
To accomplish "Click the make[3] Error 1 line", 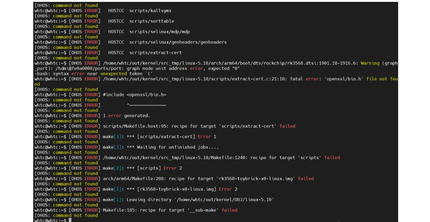I will point(159,137).
